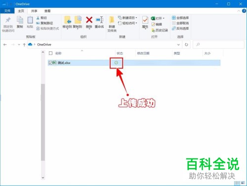Sort by the 类型 column header
Viewport: 247px width, 186px height.
[177, 53]
